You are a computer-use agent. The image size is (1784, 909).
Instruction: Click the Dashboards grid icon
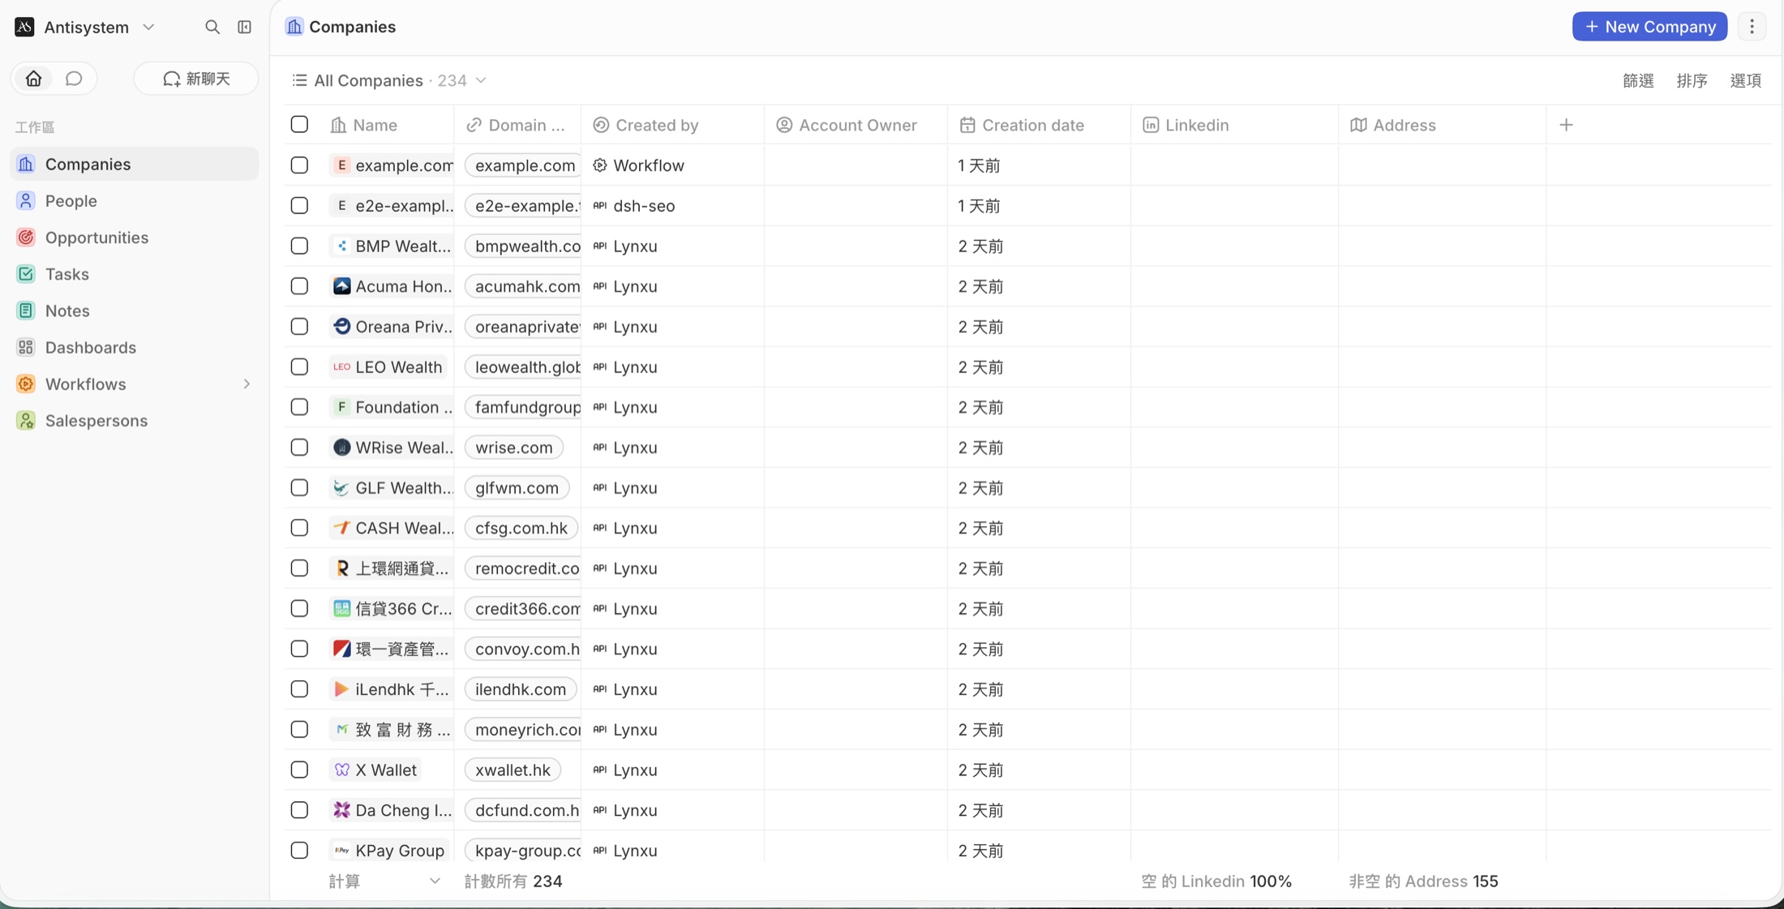[26, 347]
